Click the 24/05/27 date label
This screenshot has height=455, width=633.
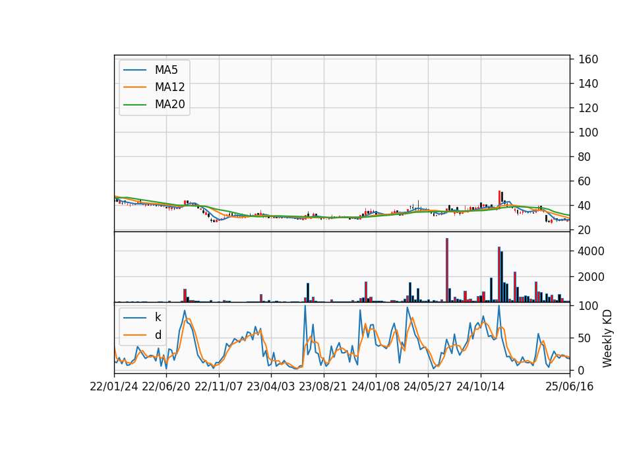[428, 386]
